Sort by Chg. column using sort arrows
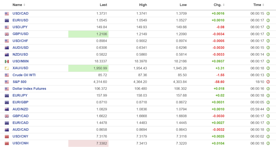The height and width of the screenshot is (147, 276). tap(223, 5)
